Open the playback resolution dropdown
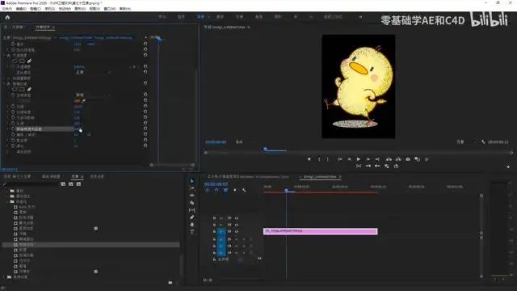The height and width of the screenshot is (291, 517). coord(466,142)
